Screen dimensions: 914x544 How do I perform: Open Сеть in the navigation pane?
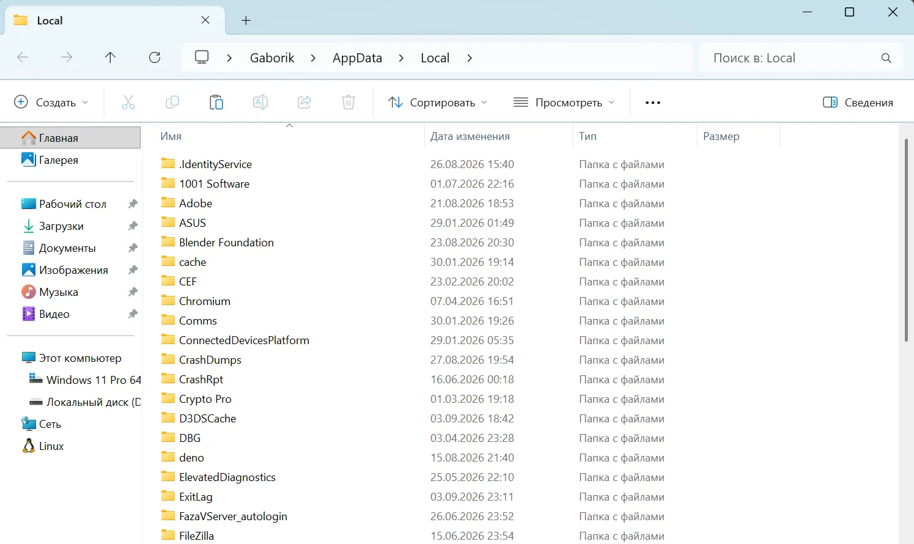(x=50, y=424)
